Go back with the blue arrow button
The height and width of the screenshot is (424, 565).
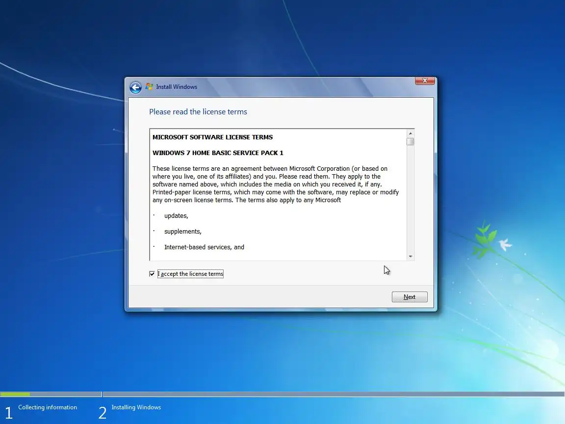coord(135,87)
